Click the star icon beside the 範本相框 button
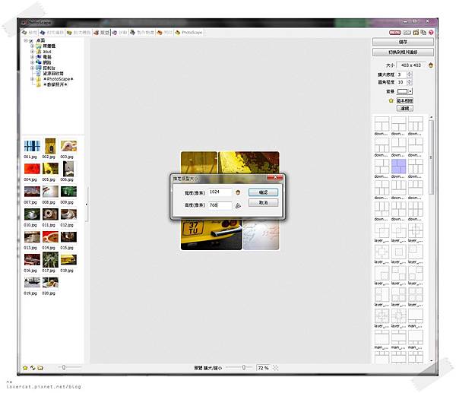The width and height of the screenshot is (456, 393). coord(391,100)
